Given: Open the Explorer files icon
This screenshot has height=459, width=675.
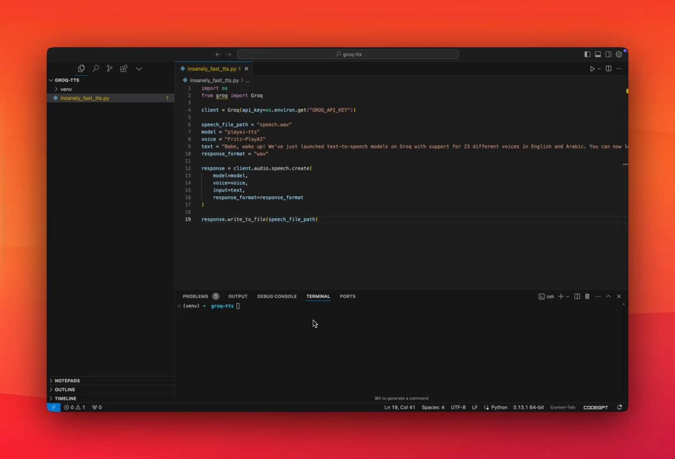Looking at the screenshot, I should (81, 68).
